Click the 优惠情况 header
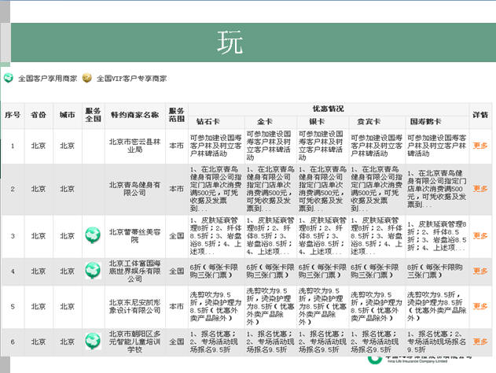 click(329, 109)
